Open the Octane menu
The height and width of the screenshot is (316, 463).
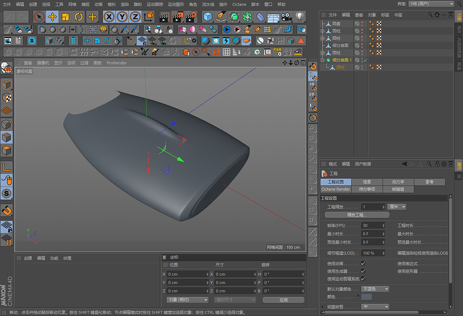(239, 4)
